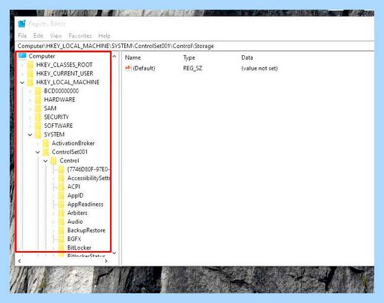384x303 pixels.
Task: Click the AppReadiness folder icon
Action: (61, 204)
